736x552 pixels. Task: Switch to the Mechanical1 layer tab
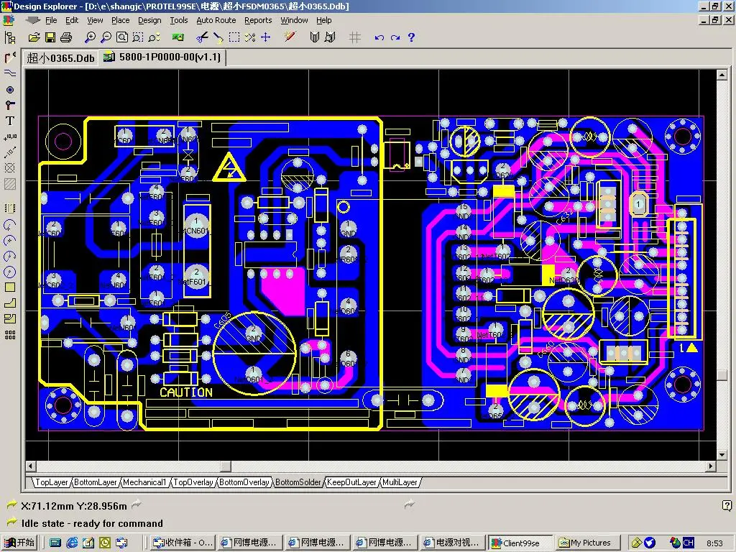click(x=144, y=482)
